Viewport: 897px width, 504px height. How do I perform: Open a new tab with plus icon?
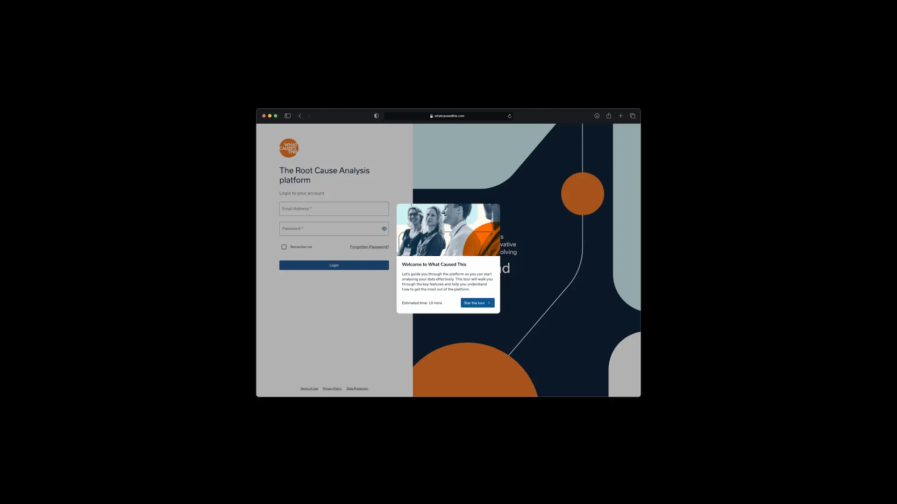[x=620, y=116]
